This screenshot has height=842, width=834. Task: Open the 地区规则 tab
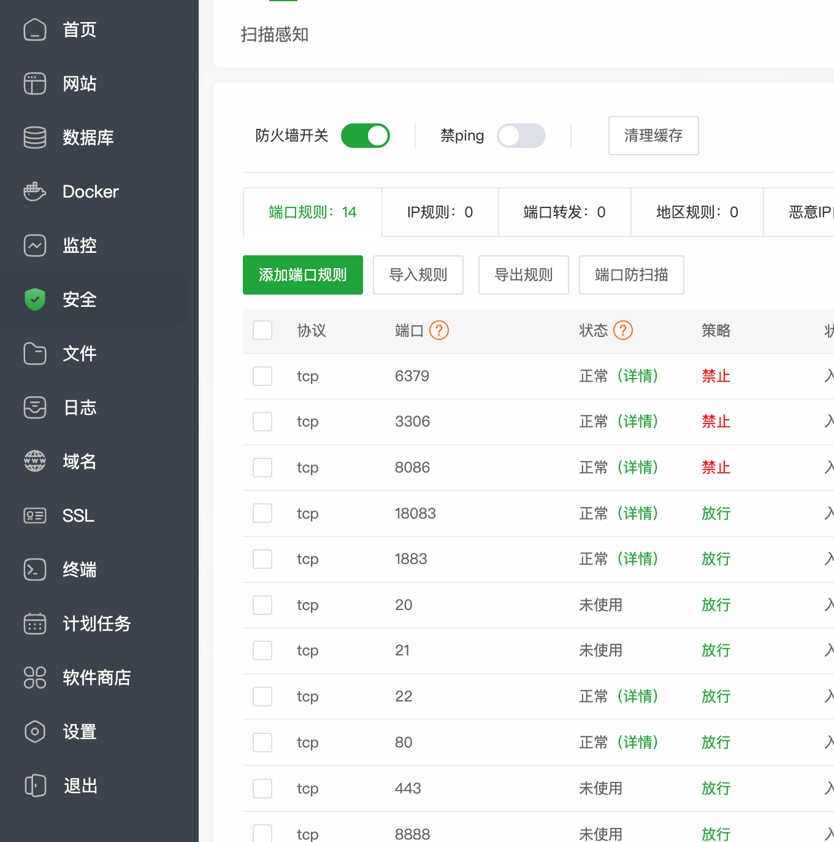[x=697, y=212]
